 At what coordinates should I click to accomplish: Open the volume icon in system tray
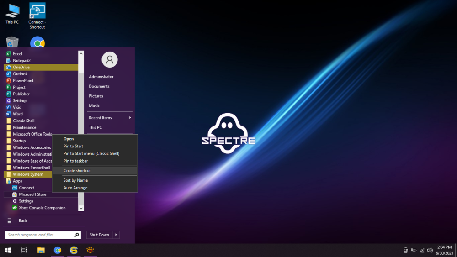coord(430,250)
